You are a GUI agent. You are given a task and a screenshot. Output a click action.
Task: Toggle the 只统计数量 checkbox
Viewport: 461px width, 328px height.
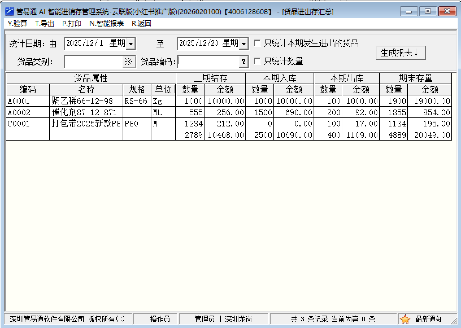[x=257, y=61]
